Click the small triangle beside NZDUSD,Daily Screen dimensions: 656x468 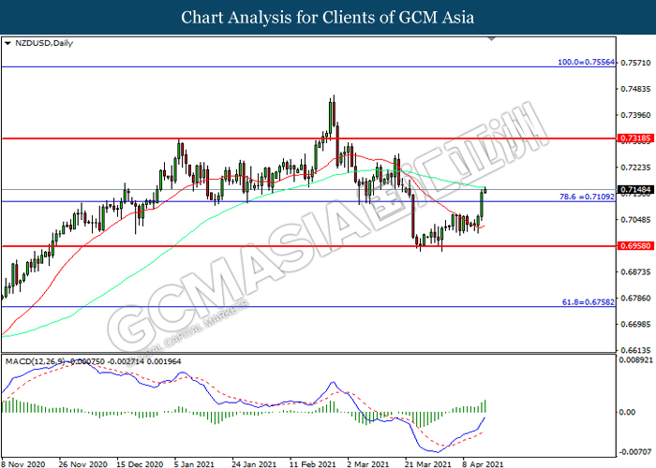[7, 43]
